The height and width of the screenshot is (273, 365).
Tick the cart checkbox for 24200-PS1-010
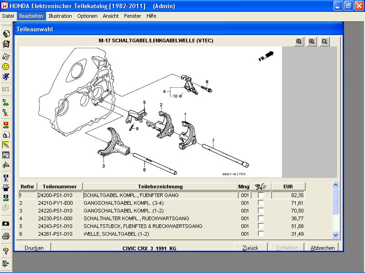261,195
